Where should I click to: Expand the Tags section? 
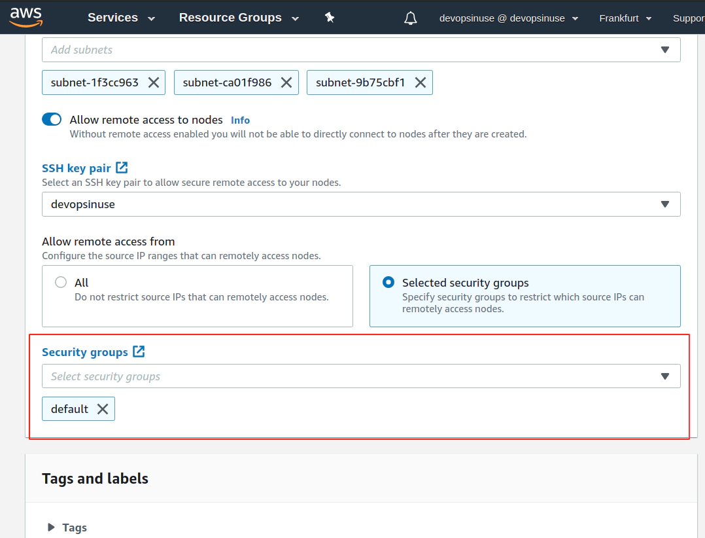tap(51, 528)
